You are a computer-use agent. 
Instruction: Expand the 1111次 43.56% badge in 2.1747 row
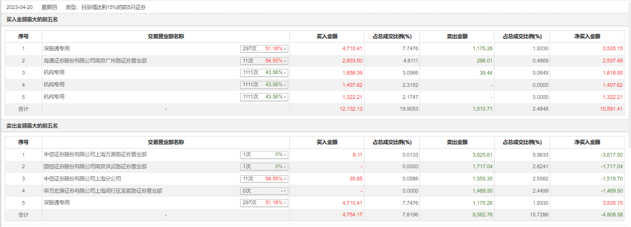coord(264,97)
